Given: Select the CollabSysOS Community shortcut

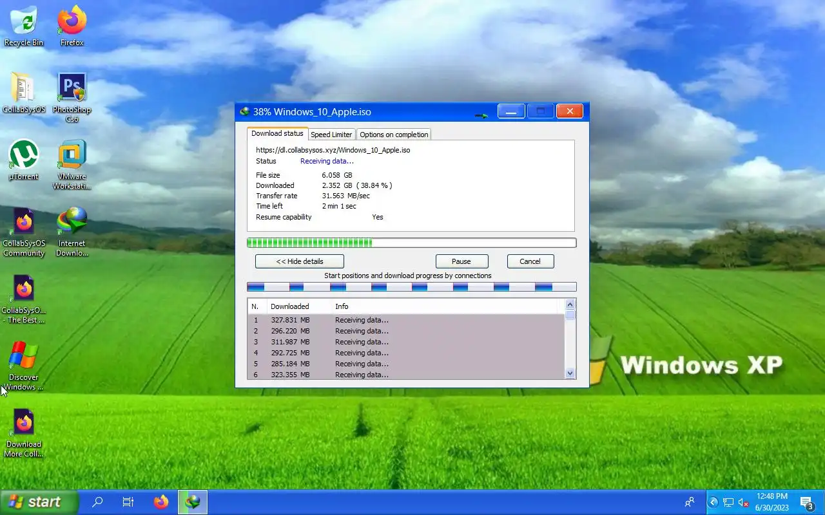Looking at the screenshot, I should point(24,232).
